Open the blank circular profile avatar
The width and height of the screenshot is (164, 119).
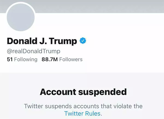pyautogui.click(x=20, y=18)
